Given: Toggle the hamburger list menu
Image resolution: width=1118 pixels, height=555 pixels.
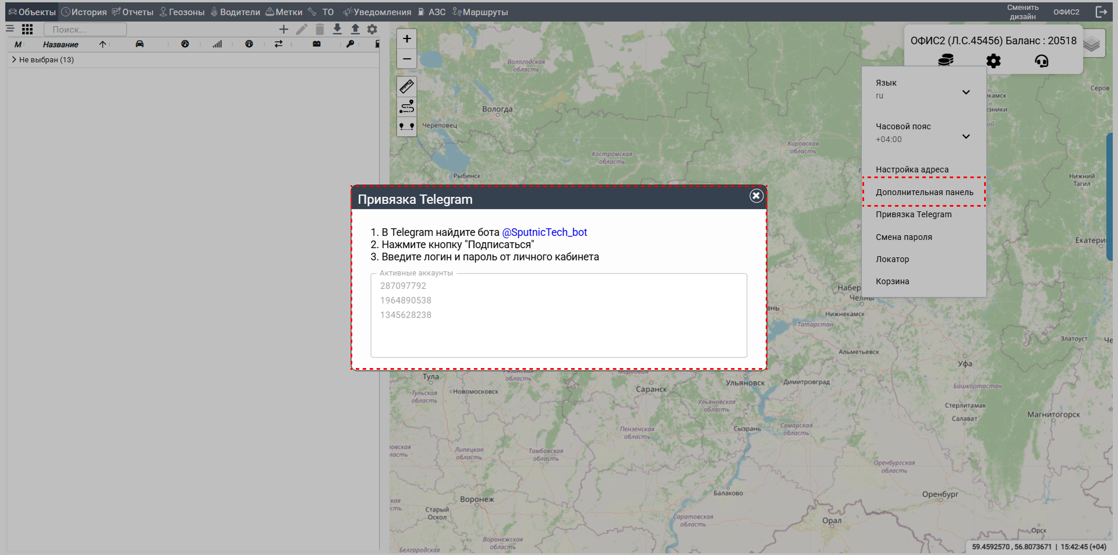Looking at the screenshot, I should (x=10, y=29).
